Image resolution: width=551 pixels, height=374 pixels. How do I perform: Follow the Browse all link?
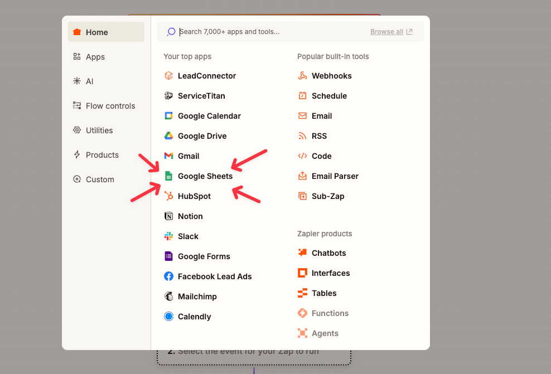391,32
